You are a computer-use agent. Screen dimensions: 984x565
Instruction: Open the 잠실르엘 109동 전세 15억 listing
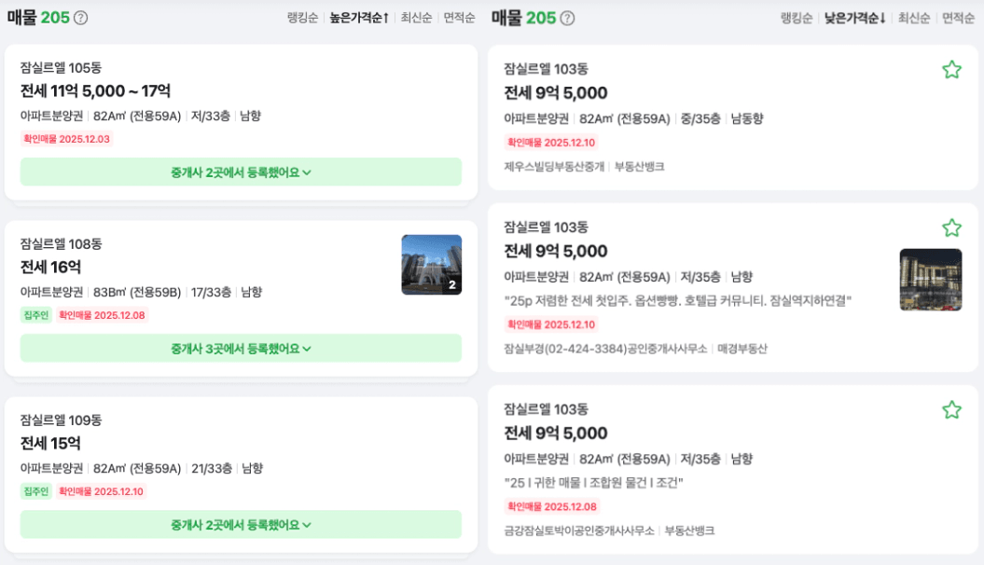pos(50,444)
